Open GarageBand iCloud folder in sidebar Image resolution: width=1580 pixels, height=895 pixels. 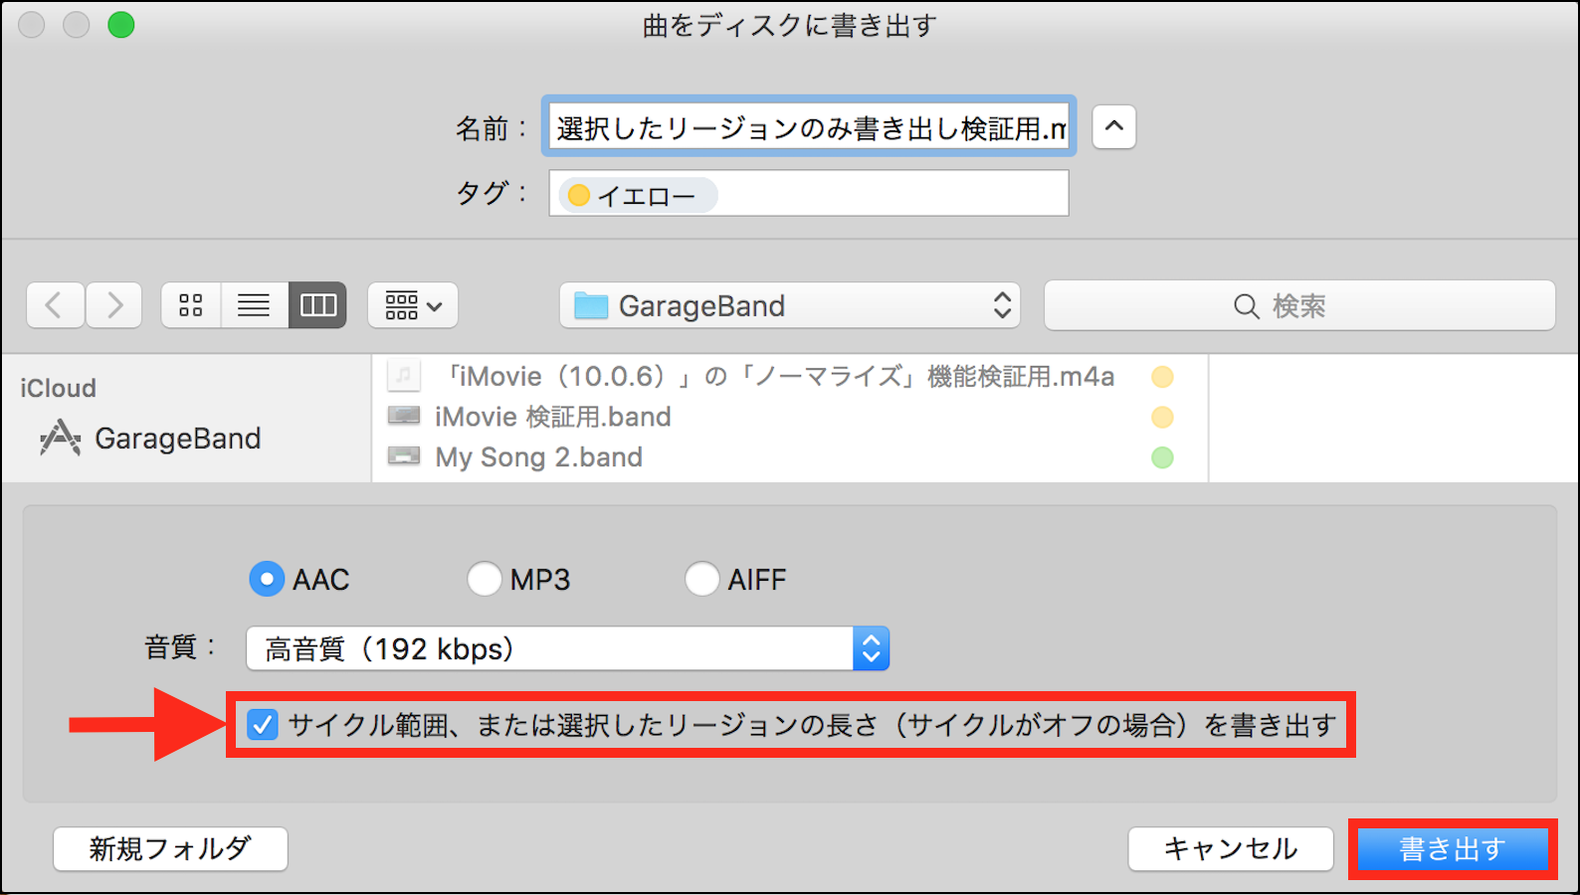point(176,439)
